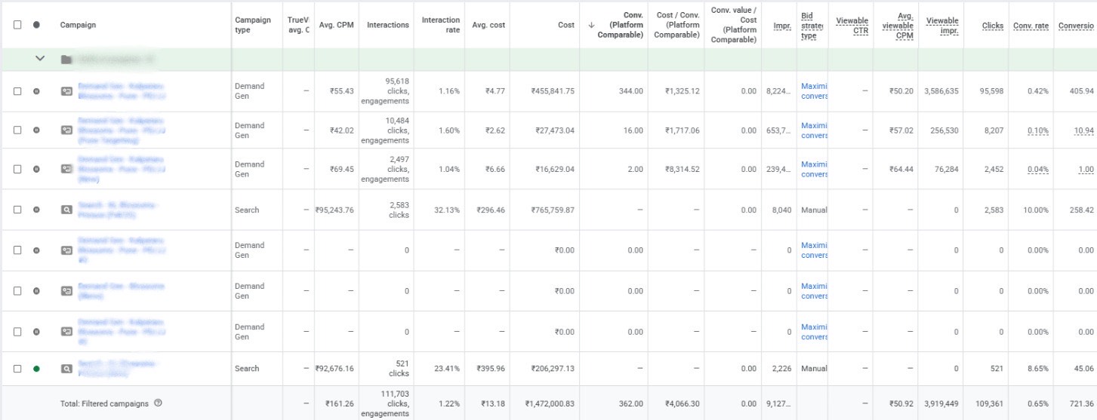This screenshot has height=420, width=1097.
Task: Open paused status dropdown in ₹16,629.04 cost row
Action: (x=36, y=169)
